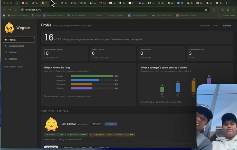Open the All Bookmarks folder

227,15
